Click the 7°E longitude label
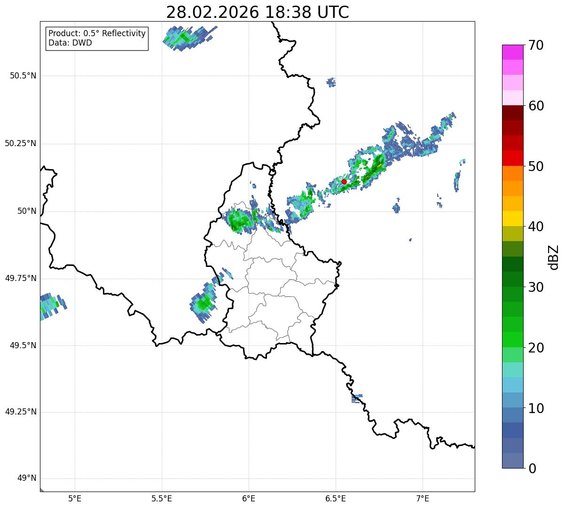 pos(423,498)
